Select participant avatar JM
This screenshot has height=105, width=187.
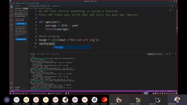tap(75, 100)
